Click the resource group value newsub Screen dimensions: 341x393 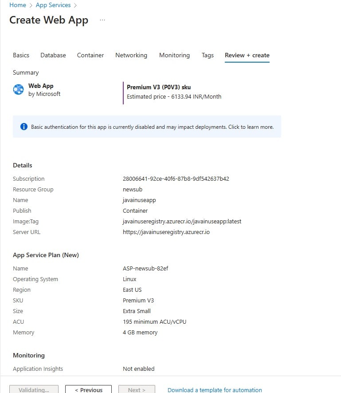pyautogui.click(x=133, y=190)
